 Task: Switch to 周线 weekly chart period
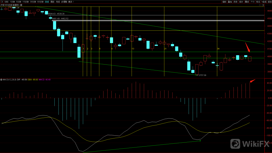(x=52, y=2)
